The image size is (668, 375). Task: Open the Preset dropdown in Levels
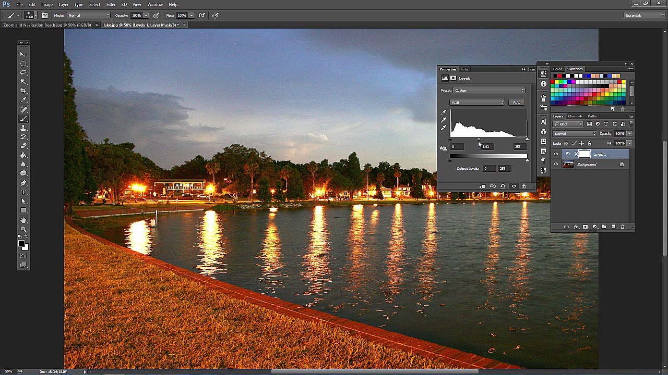point(489,91)
